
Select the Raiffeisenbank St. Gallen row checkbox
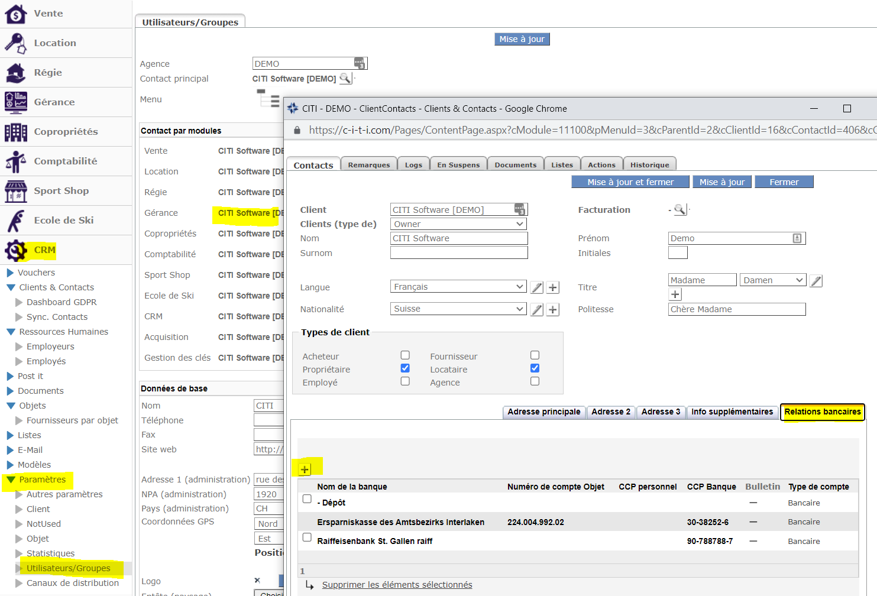[x=307, y=537]
